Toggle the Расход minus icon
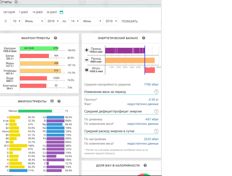 coord(87,60)
